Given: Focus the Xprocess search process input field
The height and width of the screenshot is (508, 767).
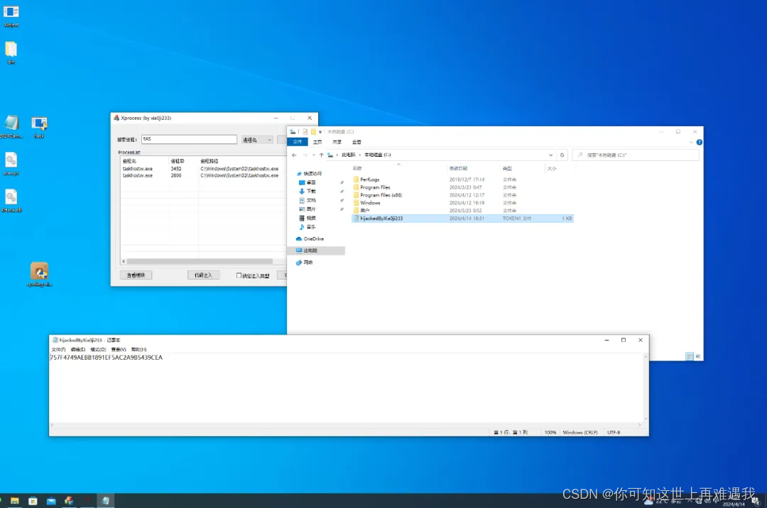Looking at the screenshot, I should pos(189,139).
